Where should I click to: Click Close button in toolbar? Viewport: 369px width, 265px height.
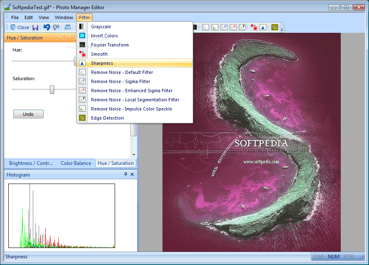pos(20,27)
